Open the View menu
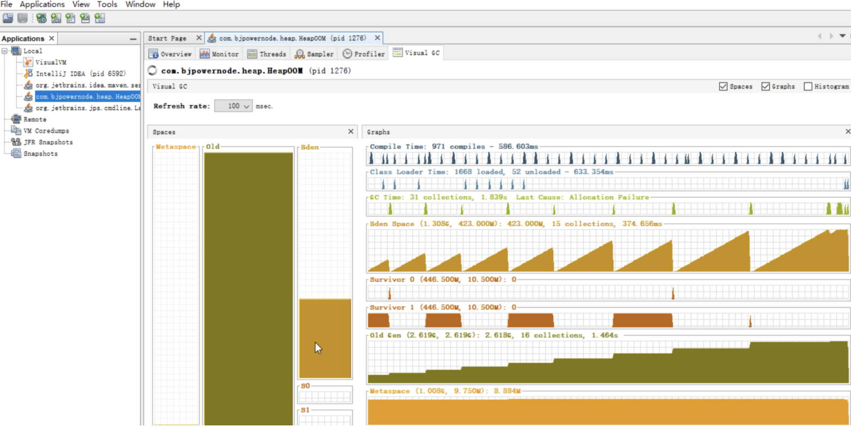 click(x=81, y=4)
